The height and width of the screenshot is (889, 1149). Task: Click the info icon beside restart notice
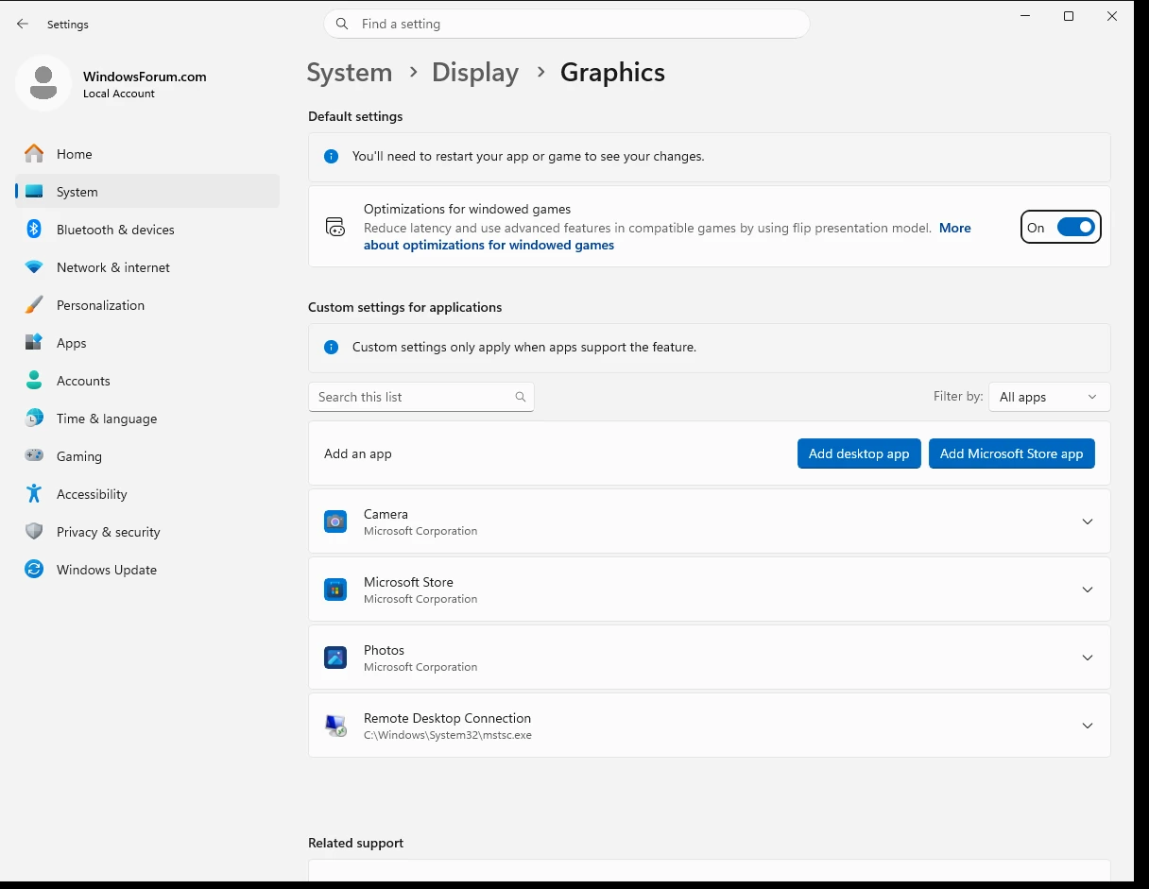(331, 157)
